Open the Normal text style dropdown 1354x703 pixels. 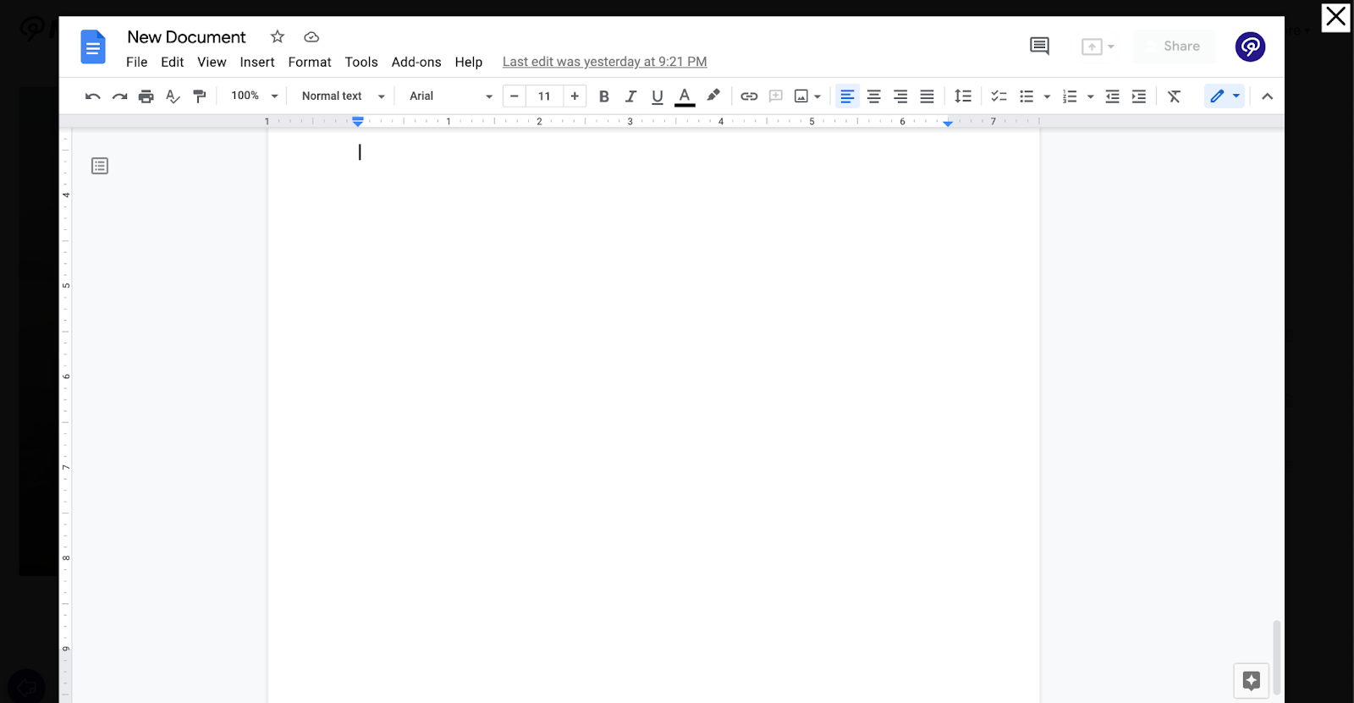pos(343,96)
